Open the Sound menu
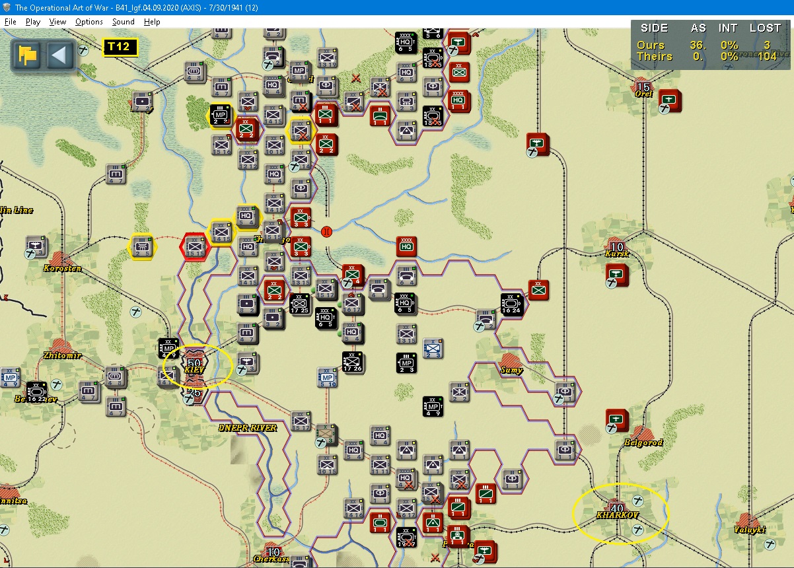Image resolution: width=794 pixels, height=568 pixels. (124, 22)
